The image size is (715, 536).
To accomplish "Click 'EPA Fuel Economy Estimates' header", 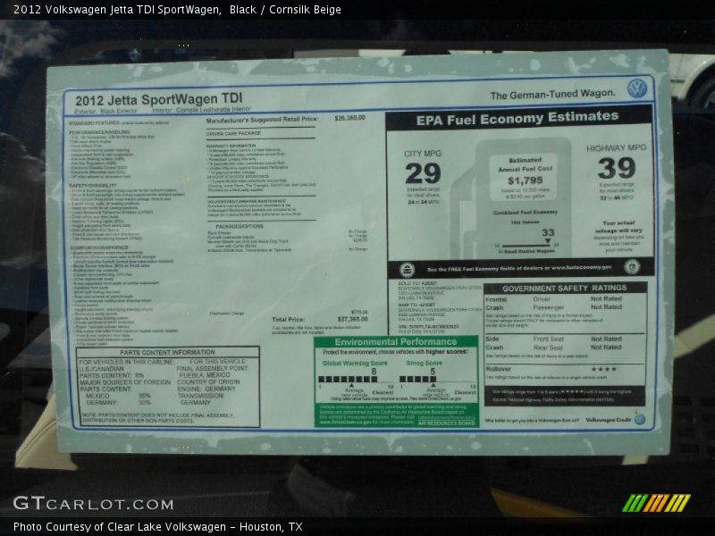I will [x=517, y=118].
